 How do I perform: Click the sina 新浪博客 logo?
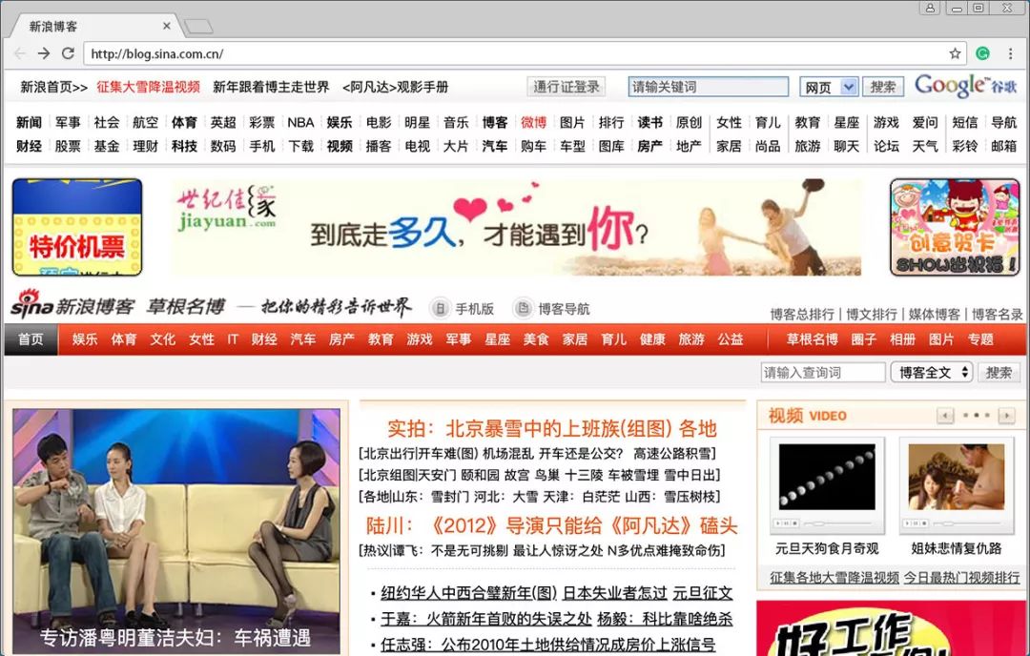pyautogui.click(x=72, y=307)
